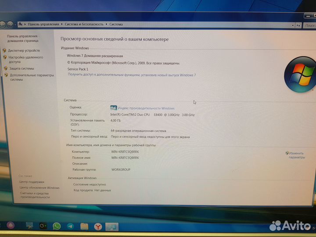Click shield icon beside Защита системы

[6, 68]
